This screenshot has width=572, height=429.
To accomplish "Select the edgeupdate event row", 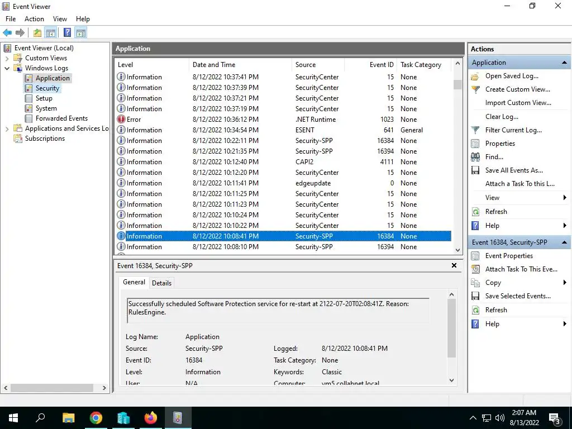I will 283,183.
